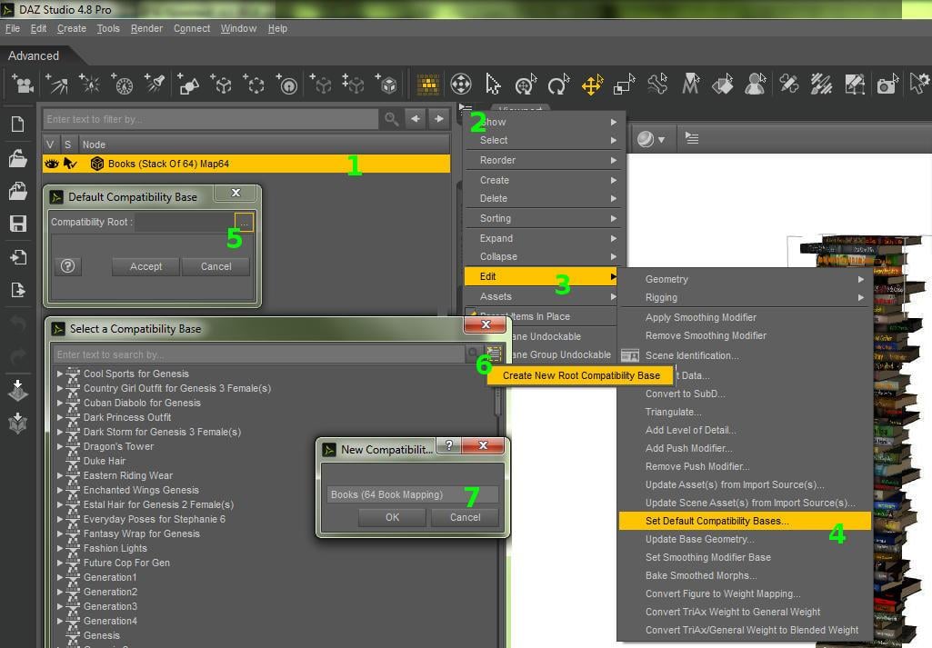The width and height of the screenshot is (932, 648).
Task: Toggle selectable arrow of Books node
Action: click(x=70, y=164)
